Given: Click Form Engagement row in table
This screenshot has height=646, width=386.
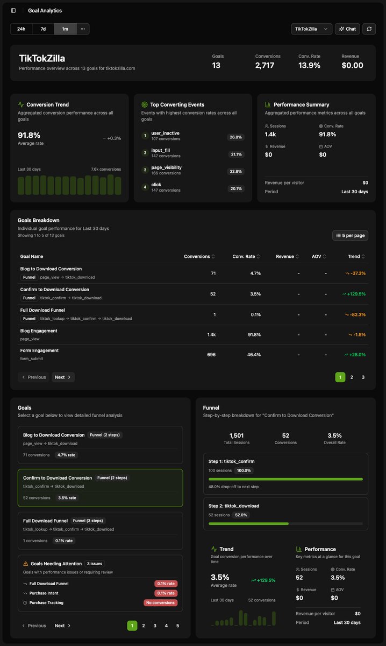Looking at the screenshot, I should [x=193, y=354].
